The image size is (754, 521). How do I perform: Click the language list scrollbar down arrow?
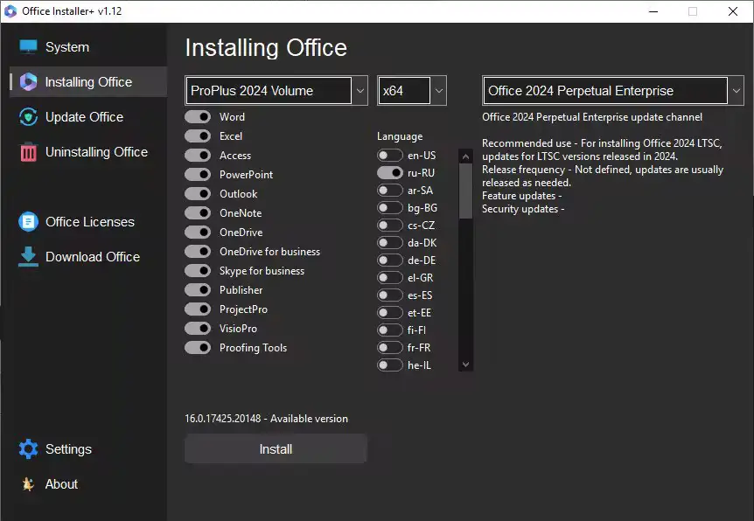tap(465, 365)
